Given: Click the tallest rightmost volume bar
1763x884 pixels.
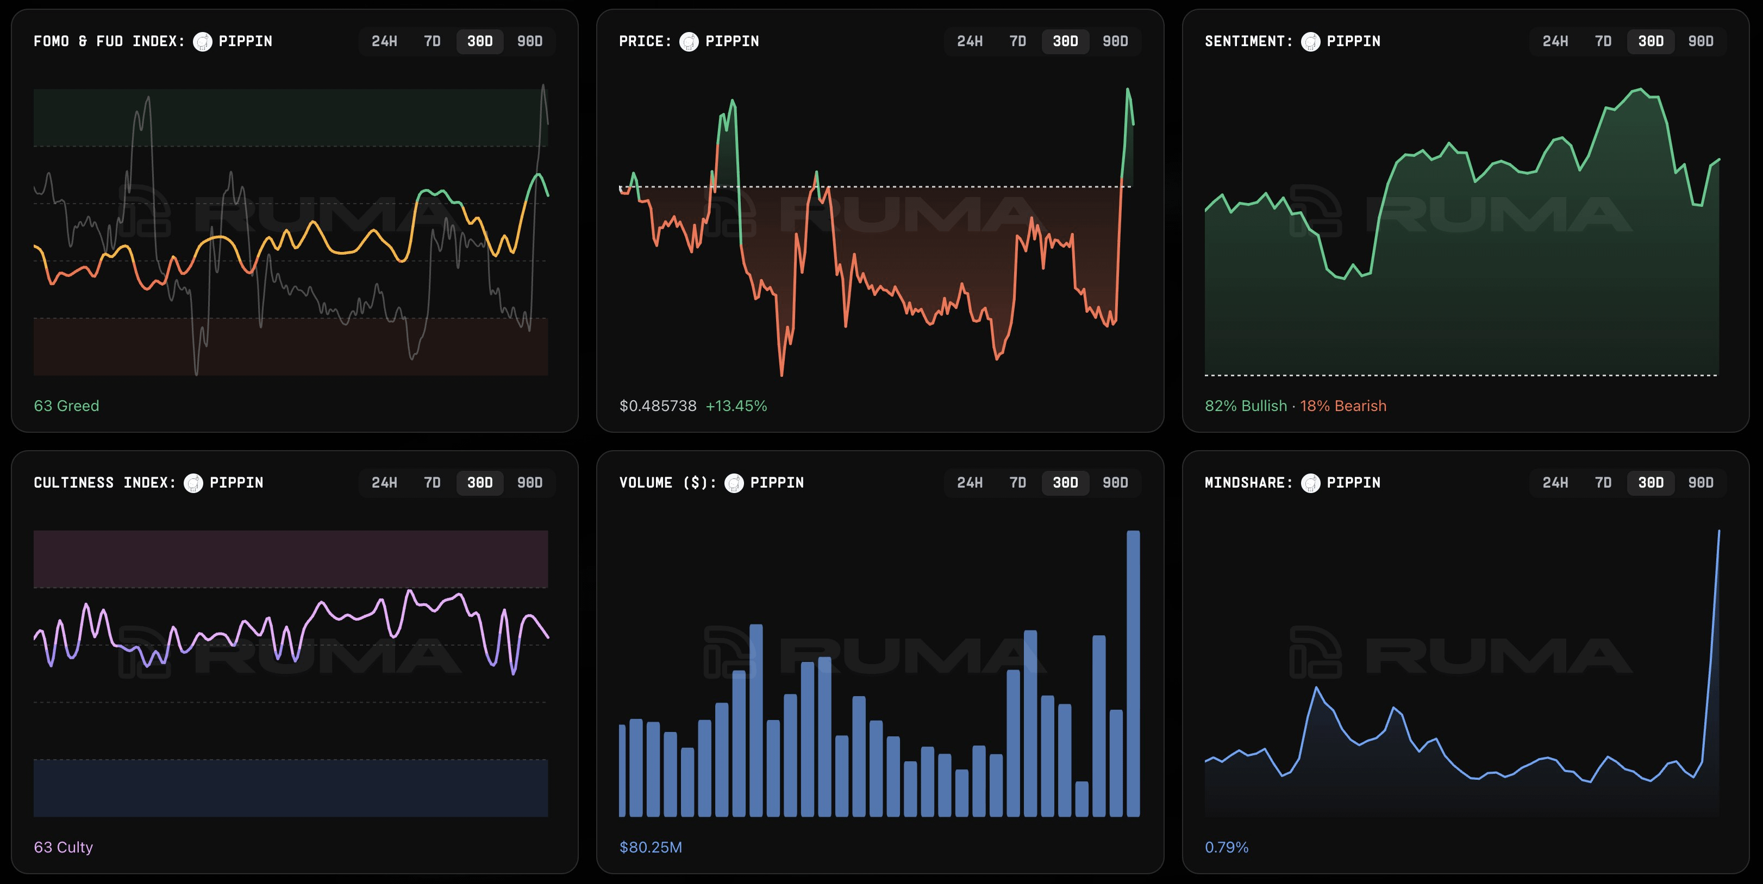Looking at the screenshot, I should (x=1133, y=673).
